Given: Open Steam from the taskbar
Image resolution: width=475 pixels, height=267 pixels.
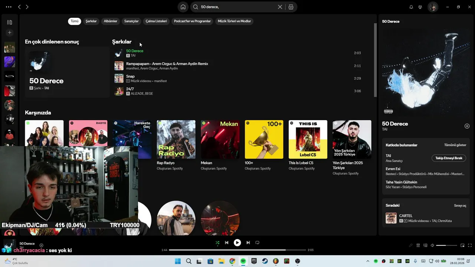Looking at the screenshot, I should [265, 261].
